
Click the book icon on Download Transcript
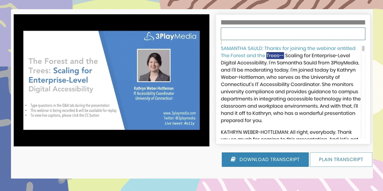233,159
